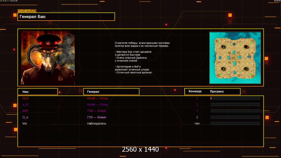Click the Генерал Бао title field
Image resolution: width=281 pixels, height=158 pixels.
(x=66, y=17)
